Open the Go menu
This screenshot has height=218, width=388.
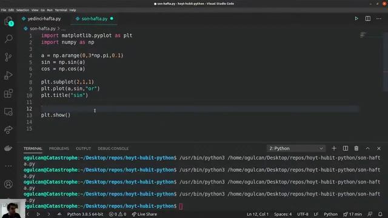coord(42,10)
